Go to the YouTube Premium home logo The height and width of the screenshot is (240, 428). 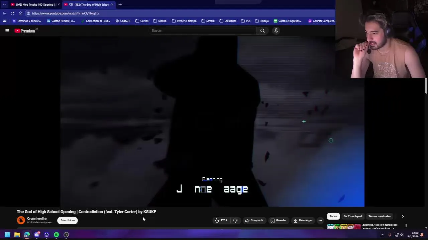click(x=25, y=31)
